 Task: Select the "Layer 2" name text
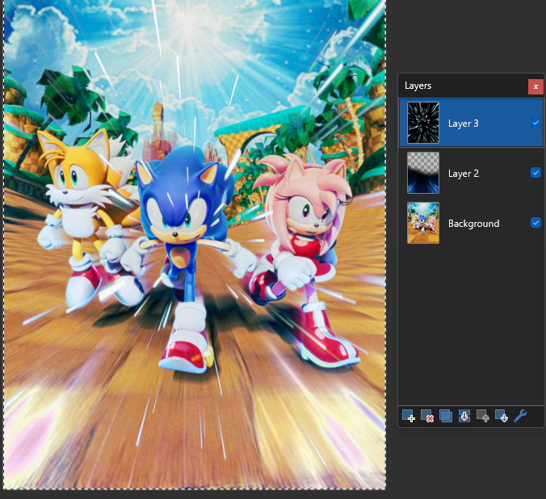pyautogui.click(x=464, y=174)
